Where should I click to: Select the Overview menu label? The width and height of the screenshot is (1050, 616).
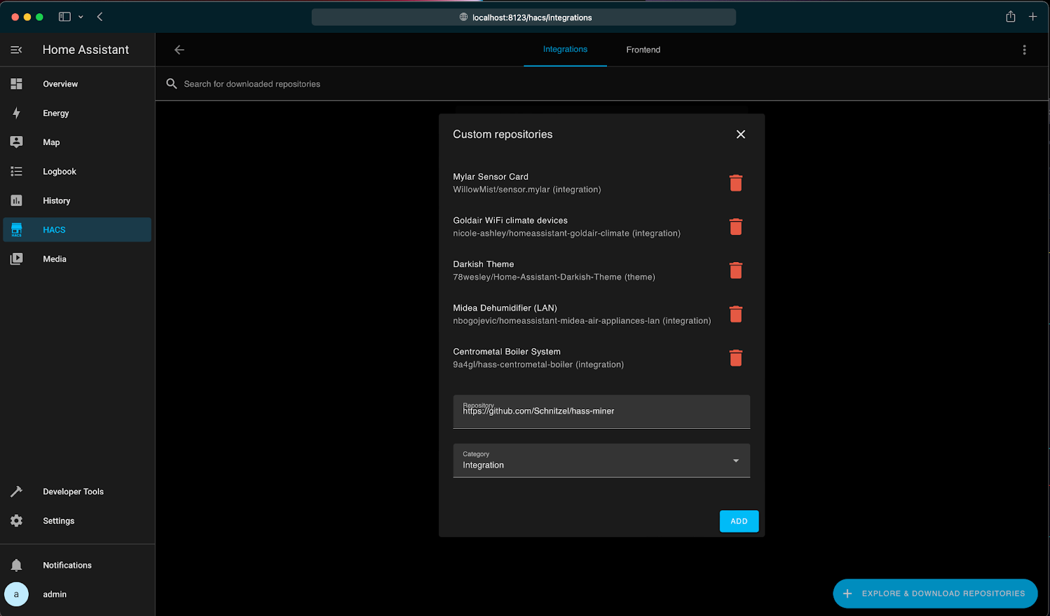60,84
